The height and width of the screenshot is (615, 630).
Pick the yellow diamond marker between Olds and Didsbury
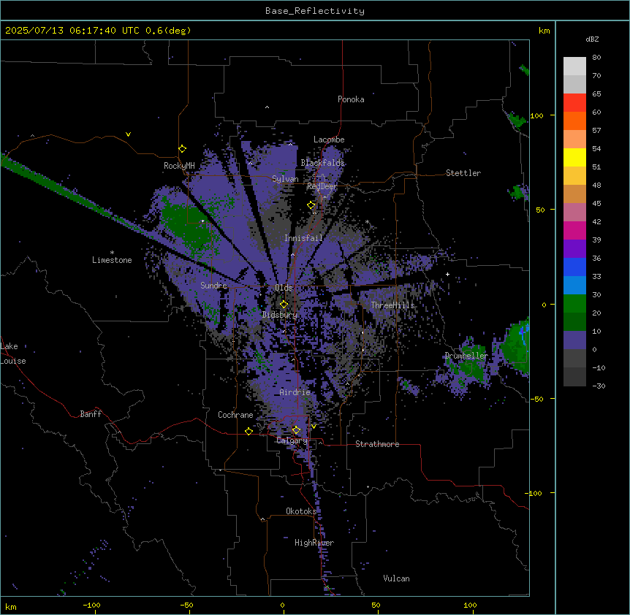[284, 305]
